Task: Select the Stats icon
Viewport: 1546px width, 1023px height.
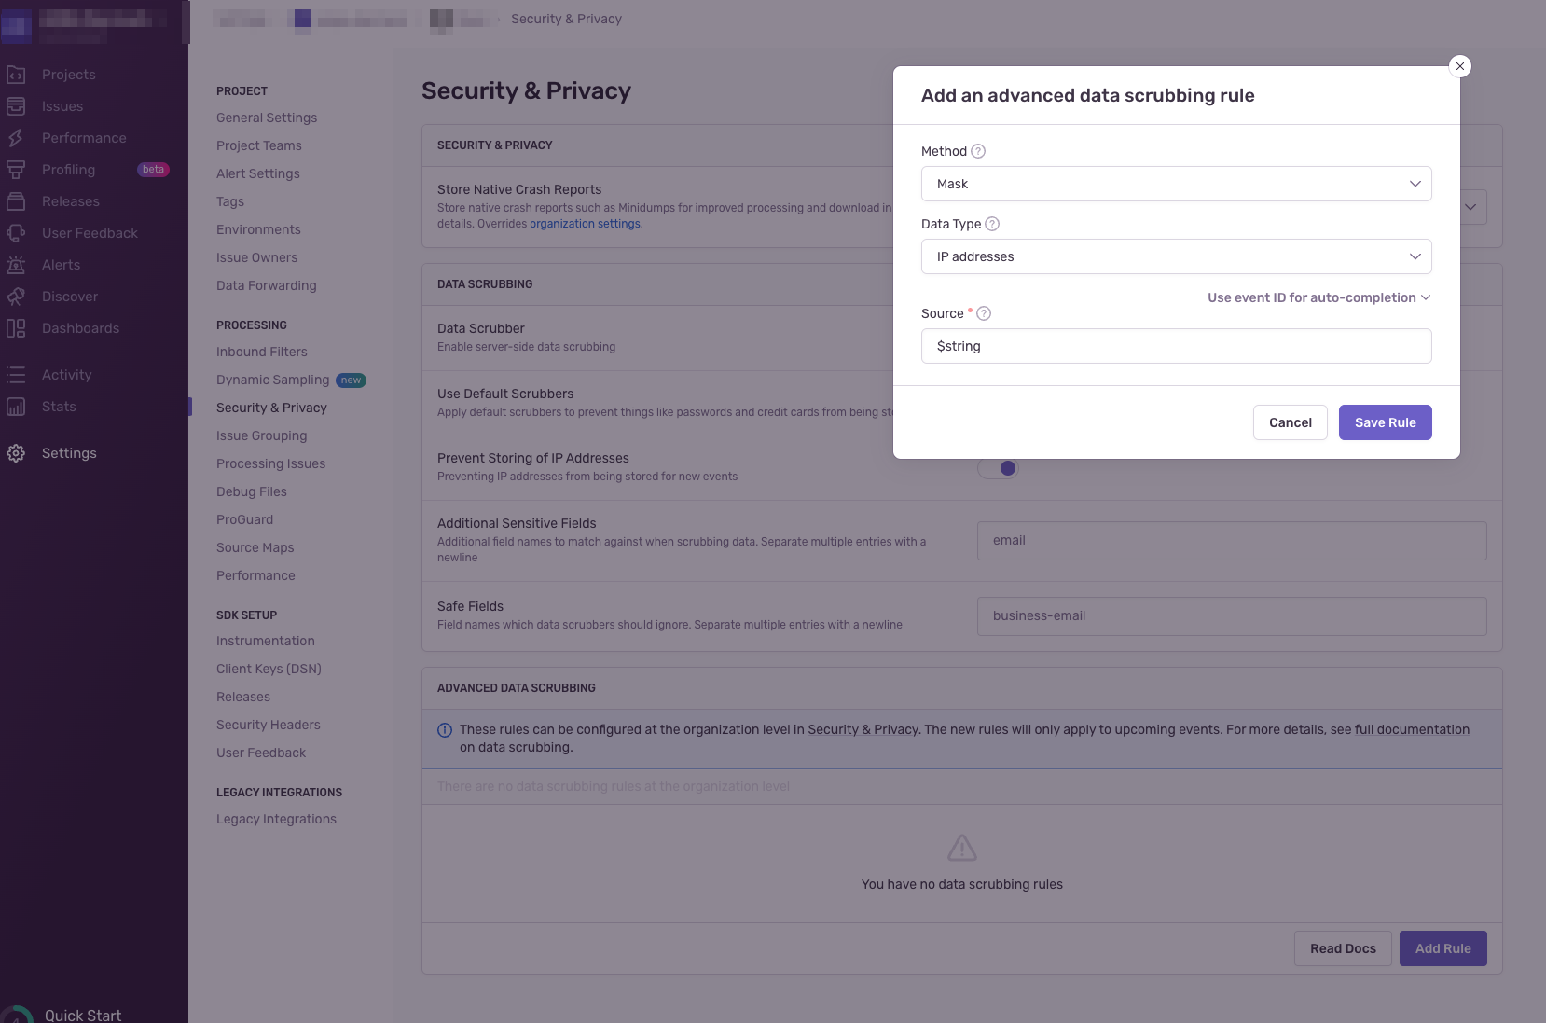Action: [x=16, y=406]
